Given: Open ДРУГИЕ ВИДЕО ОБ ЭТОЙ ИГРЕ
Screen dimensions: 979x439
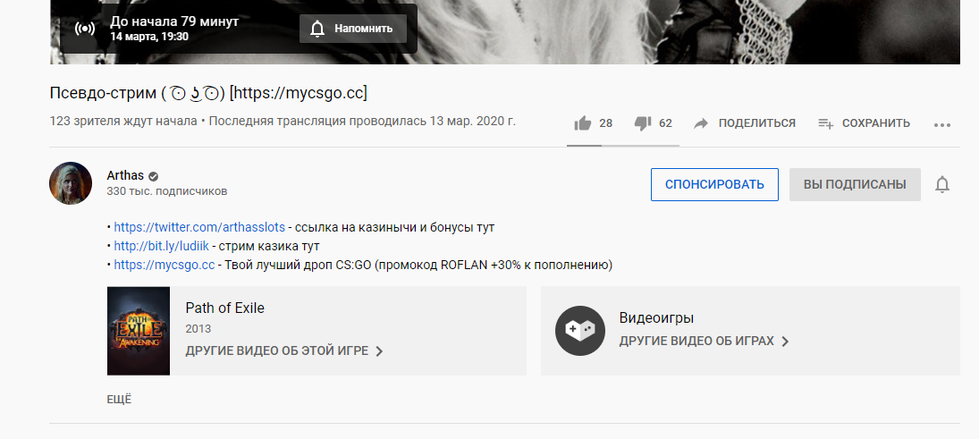Looking at the screenshot, I should (284, 351).
